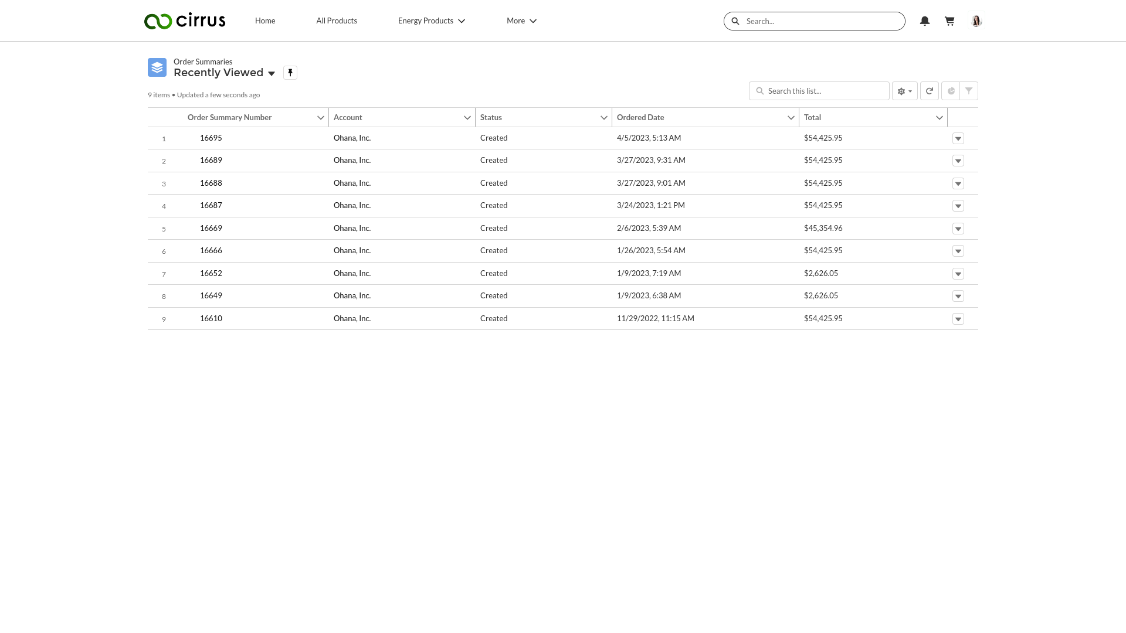Open Ordered Date column menu

coord(791,118)
